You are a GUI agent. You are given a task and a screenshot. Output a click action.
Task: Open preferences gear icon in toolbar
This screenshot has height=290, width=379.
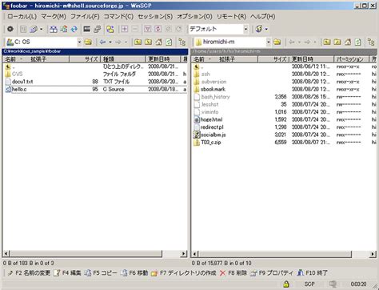10,29
